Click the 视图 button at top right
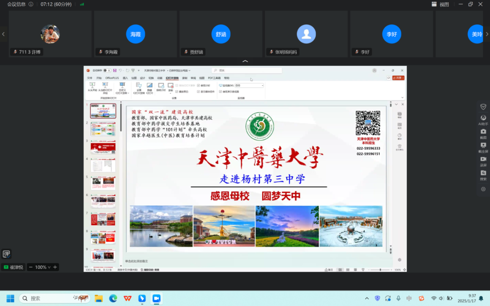This screenshot has height=306, width=490. pos(440,5)
